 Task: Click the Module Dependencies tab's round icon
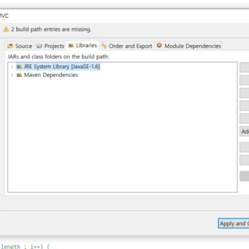coord(159,46)
